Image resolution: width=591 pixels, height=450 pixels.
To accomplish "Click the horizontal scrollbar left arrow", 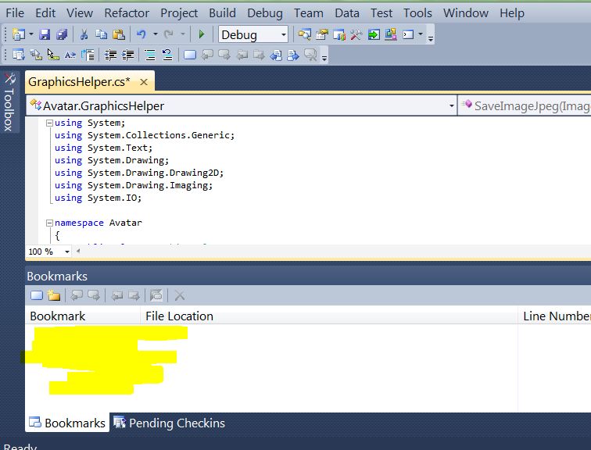I will [x=78, y=251].
